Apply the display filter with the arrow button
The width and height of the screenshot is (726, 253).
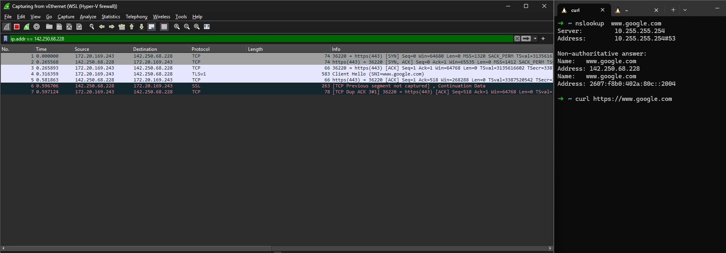(x=526, y=39)
